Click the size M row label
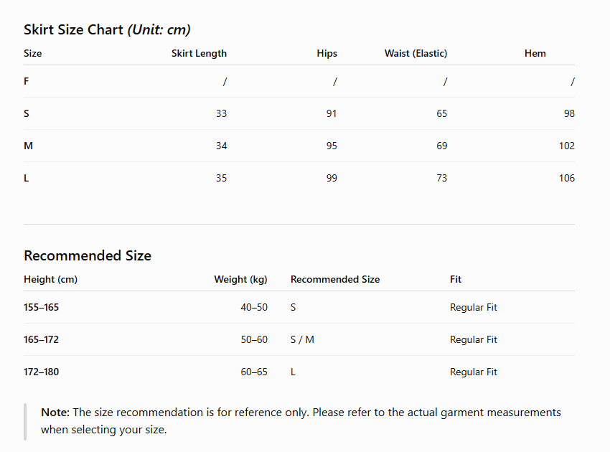This screenshot has height=452, width=610. [x=28, y=146]
